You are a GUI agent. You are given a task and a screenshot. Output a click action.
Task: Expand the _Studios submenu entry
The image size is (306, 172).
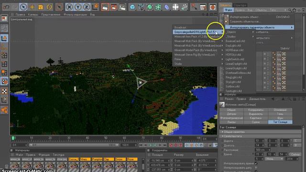pos(240,36)
